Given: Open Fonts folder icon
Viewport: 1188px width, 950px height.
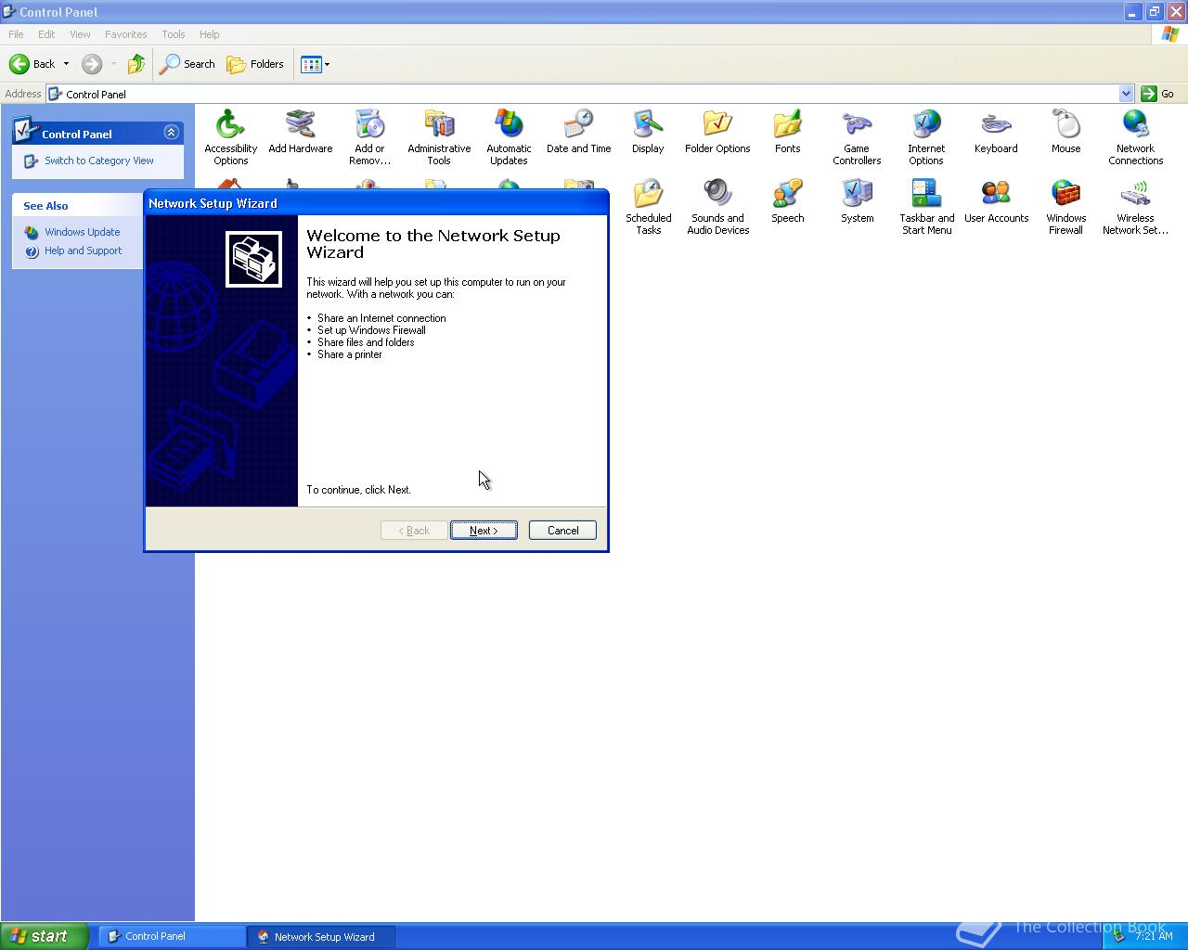Looking at the screenshot, I should pyautogui.click(x=787, y=132).
